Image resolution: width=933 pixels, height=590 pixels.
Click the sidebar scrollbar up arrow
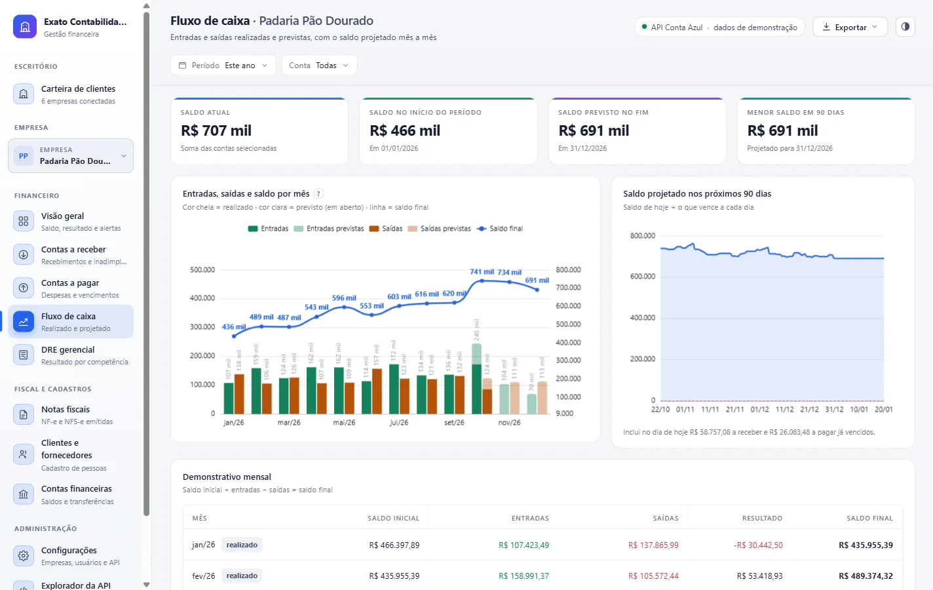[x=146, y=6]
